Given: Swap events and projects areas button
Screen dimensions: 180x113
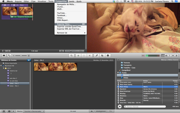Looking at the screenshot, I should click(x=9, y=55).
